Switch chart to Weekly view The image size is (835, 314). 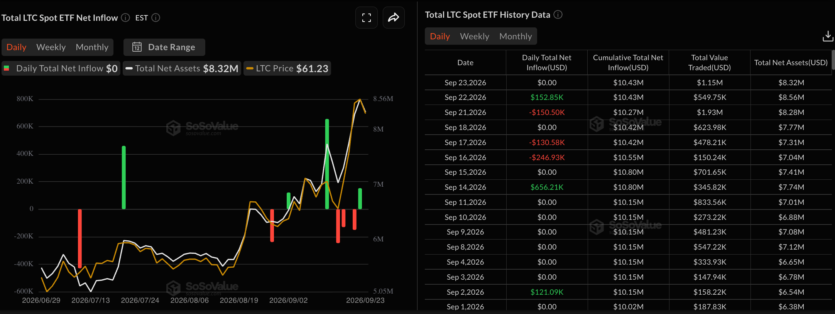pos(51,47)
